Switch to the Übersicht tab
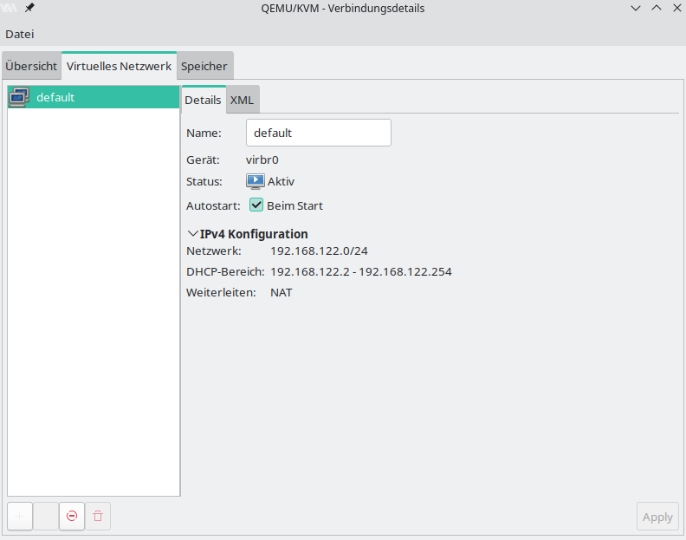Image resolution: width=686 pixels, height=540 pixels. pyautogui.click(x=31, y=66)
